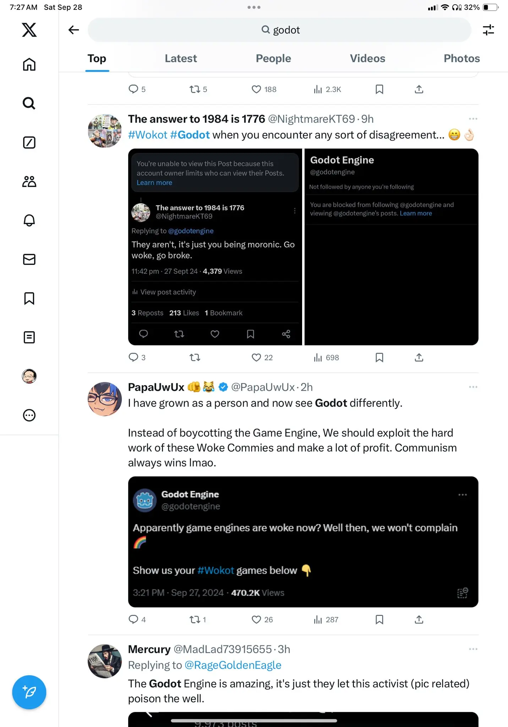
Task: Compose a new post
Action: coord(29,692)
